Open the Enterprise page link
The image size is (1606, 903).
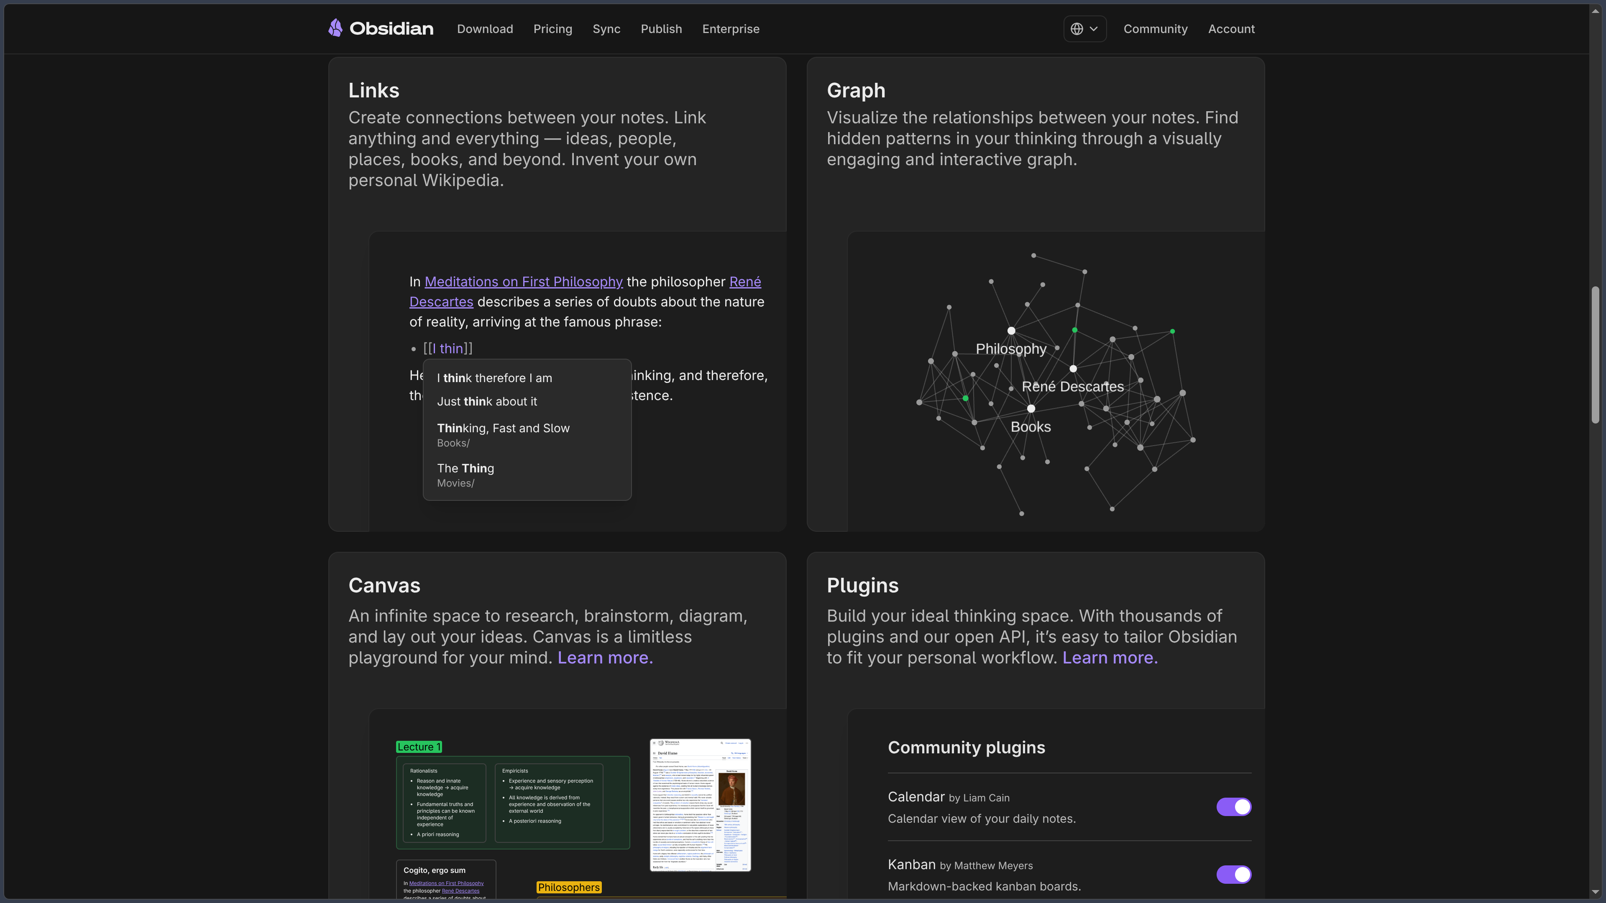(731, 29)
